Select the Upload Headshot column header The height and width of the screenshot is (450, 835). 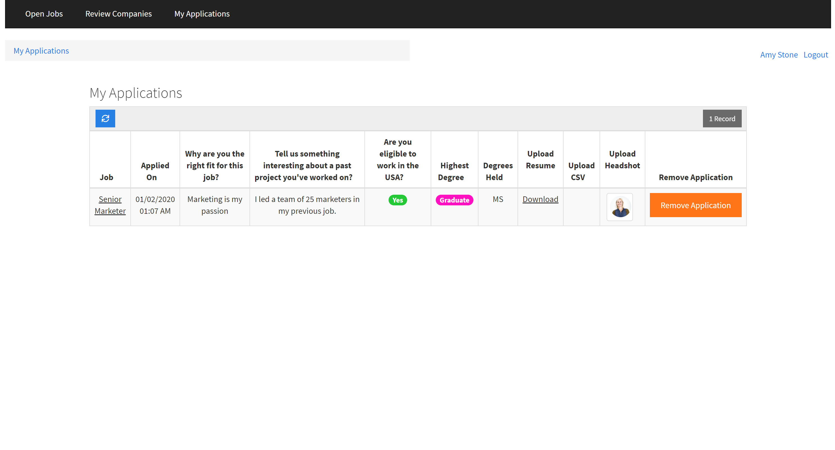pyautogui.click(x=622, y=160)
